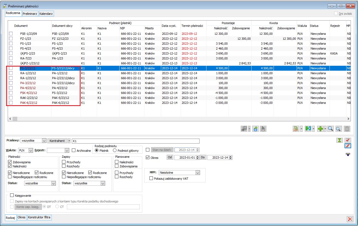Screen dimensions: 358x226
Task: Uncheck Należności under Płatności
Action: coord(10,166)
